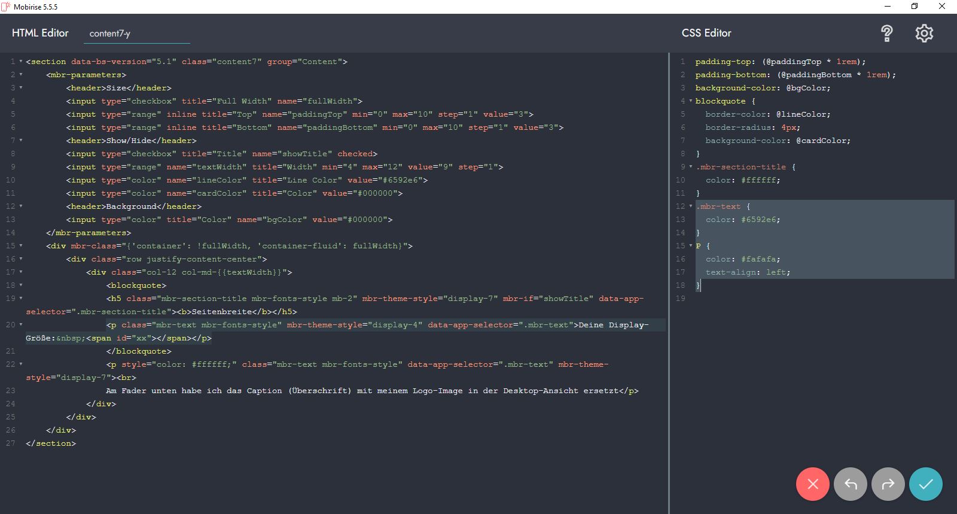Click the HTML Editor heading

click(40, 34)
